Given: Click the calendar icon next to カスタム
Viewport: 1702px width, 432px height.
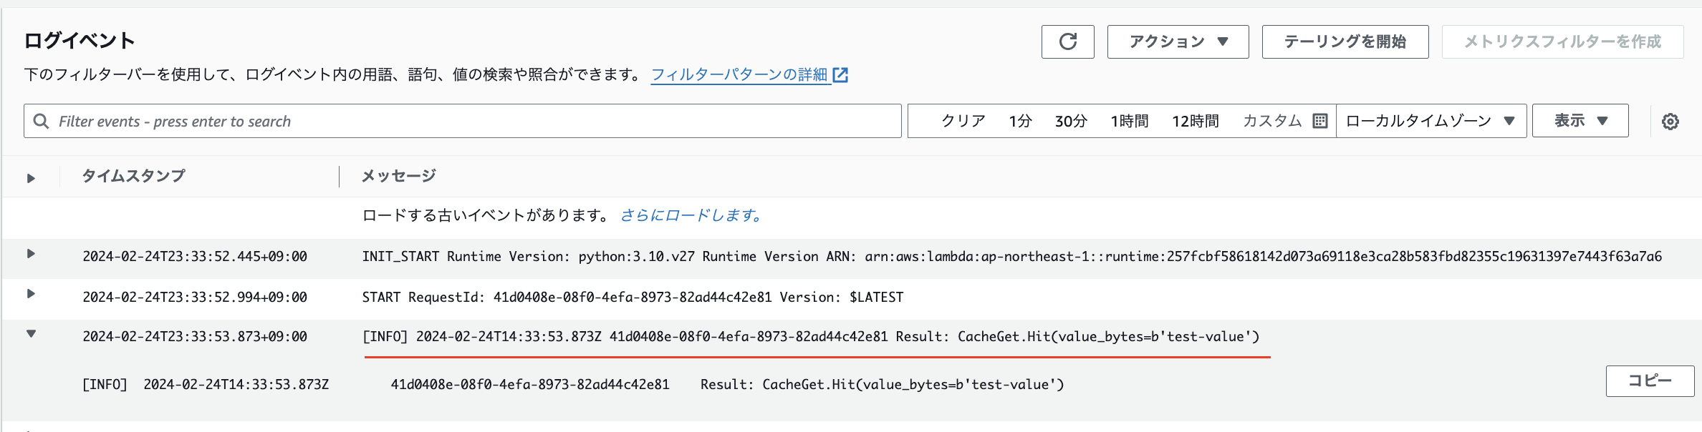Looking at the screenshot, I should [1320, 121].
